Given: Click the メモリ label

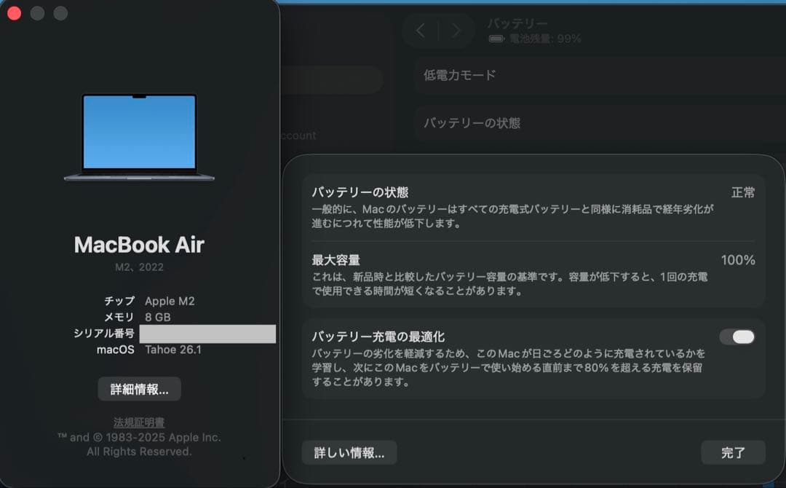Looking at the screenshot, I should point(119,317).
